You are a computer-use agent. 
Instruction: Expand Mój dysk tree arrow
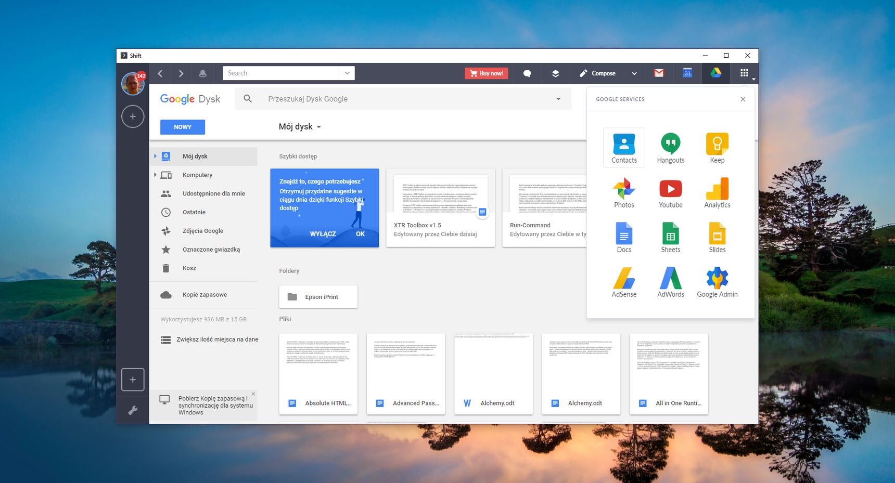click(x=155, y=156)
